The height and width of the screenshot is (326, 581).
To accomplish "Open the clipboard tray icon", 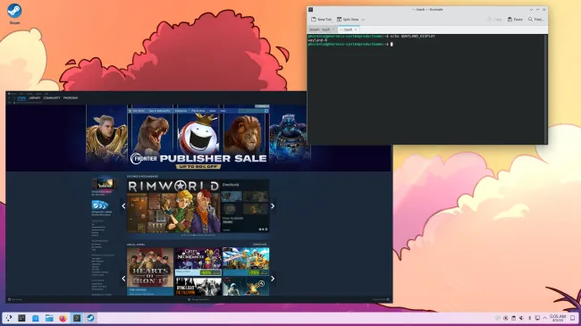I will point(514,318).
